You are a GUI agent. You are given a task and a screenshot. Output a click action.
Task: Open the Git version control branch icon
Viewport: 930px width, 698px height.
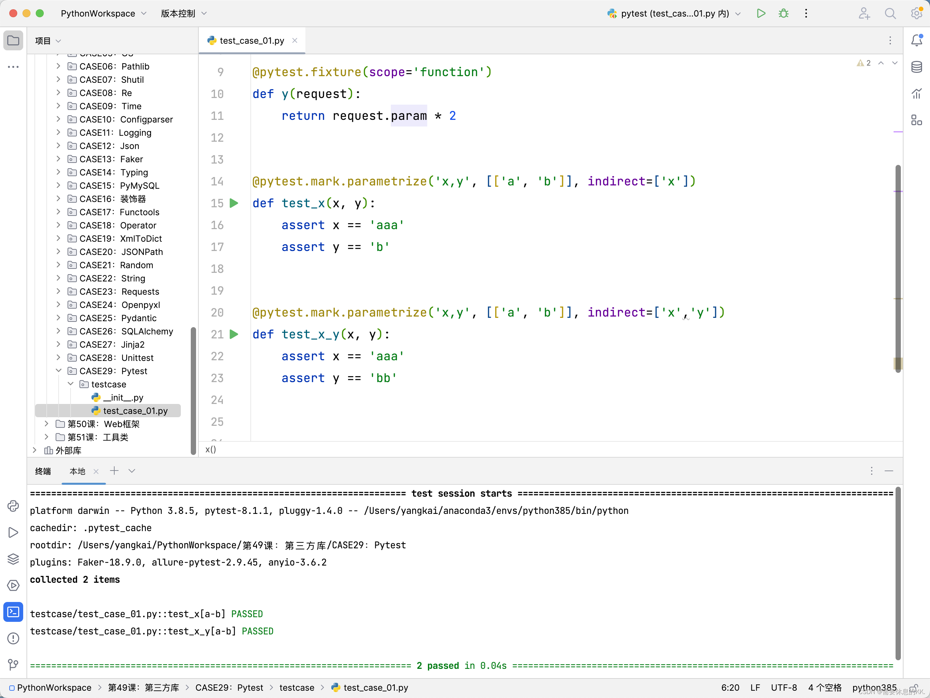[x=13, y=664]
